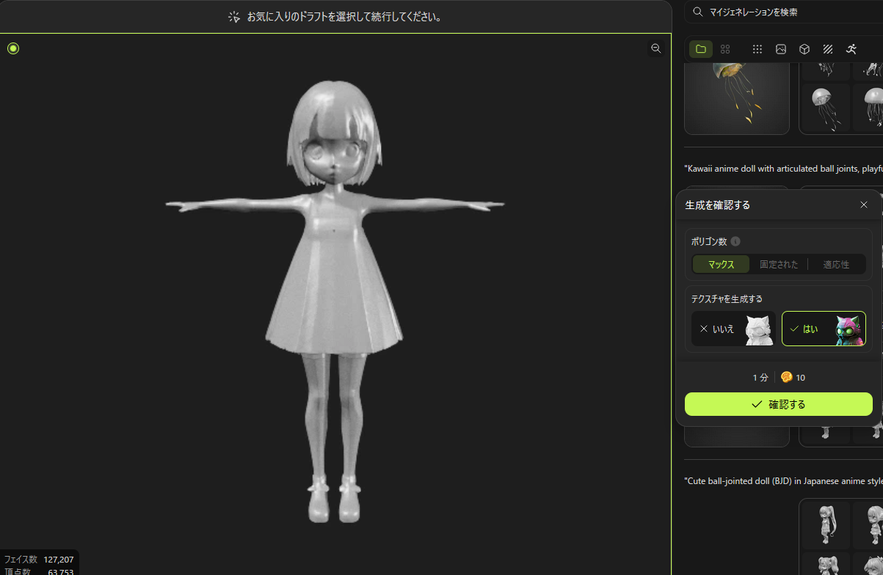The image size is (883, 575).
Task: Filter generations by image icon
Action: (781, 49)
